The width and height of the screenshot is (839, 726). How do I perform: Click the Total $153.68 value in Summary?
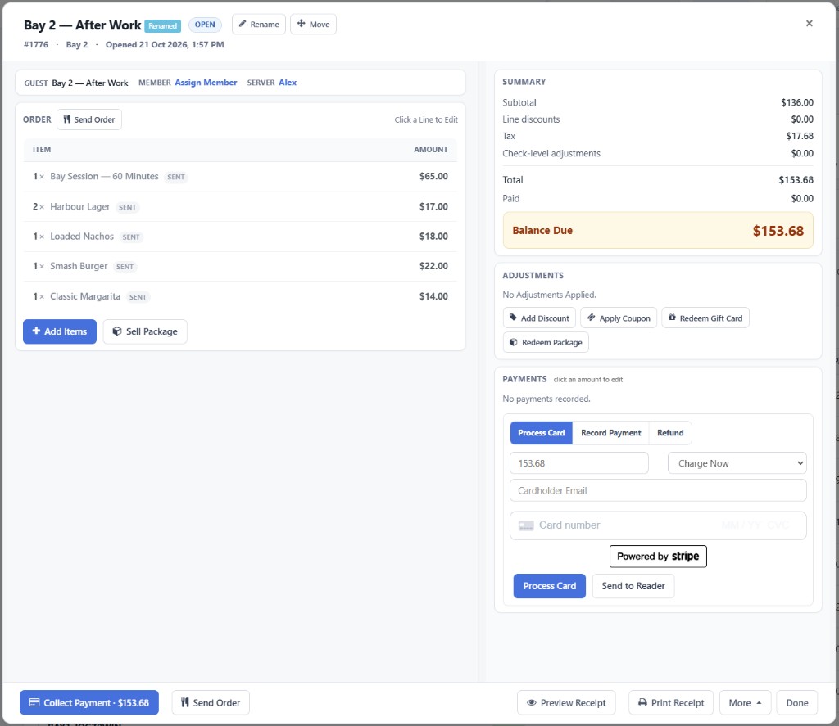[796, 179]
